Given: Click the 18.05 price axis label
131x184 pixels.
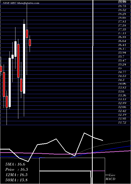Looking at the screenshot, I should point(122,18).
